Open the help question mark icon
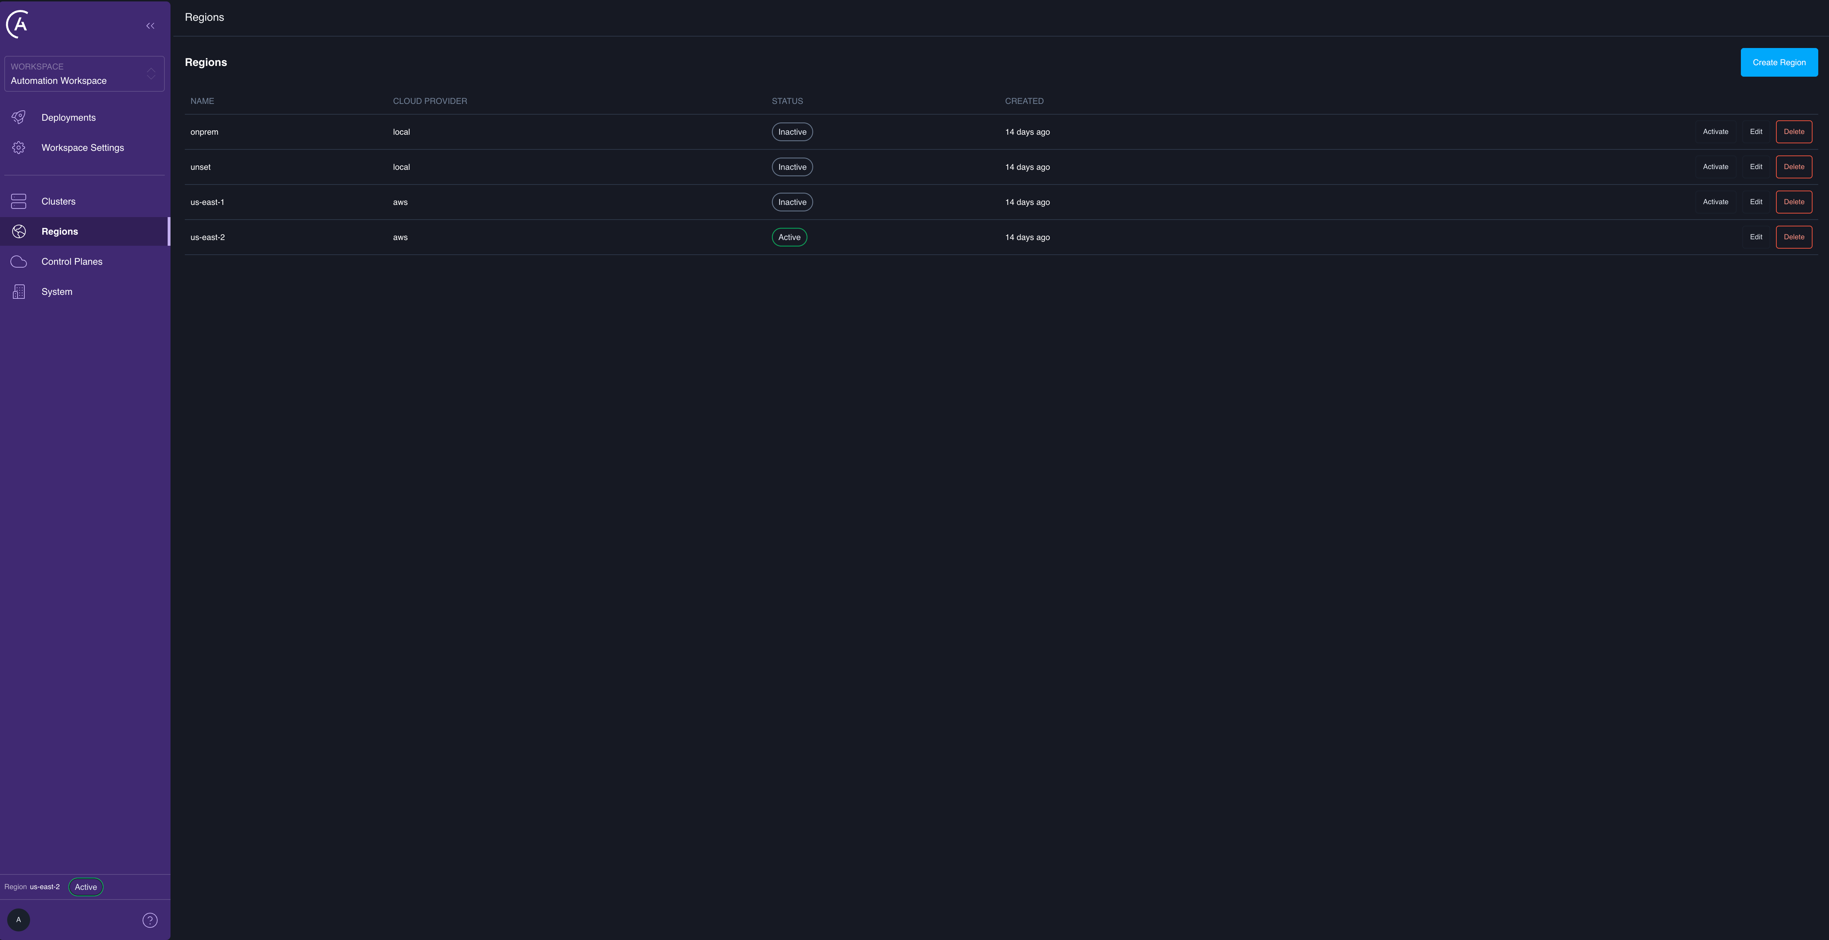Viewport: 1829px width, 940px height. point(150,920)
